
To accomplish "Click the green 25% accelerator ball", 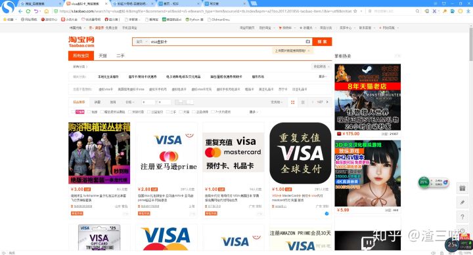I will click(x=424, y=182).
